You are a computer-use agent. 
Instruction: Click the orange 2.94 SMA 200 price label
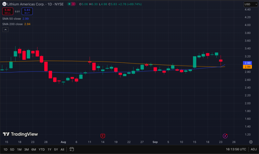247,67
